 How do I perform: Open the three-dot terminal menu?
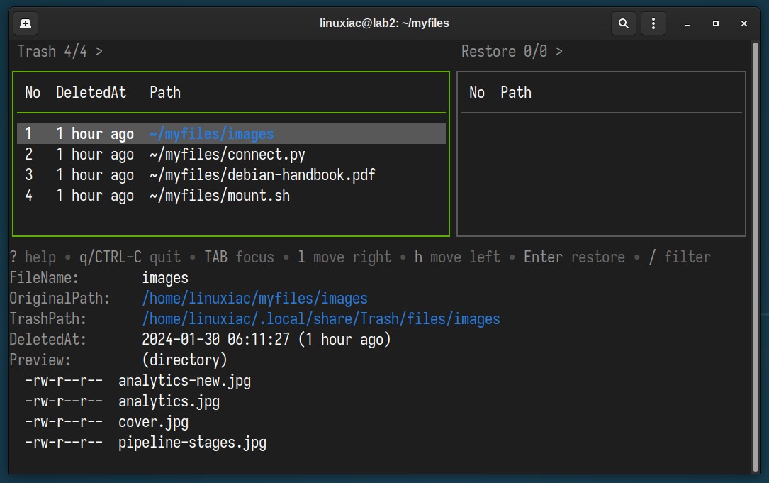tap(653, 23)
